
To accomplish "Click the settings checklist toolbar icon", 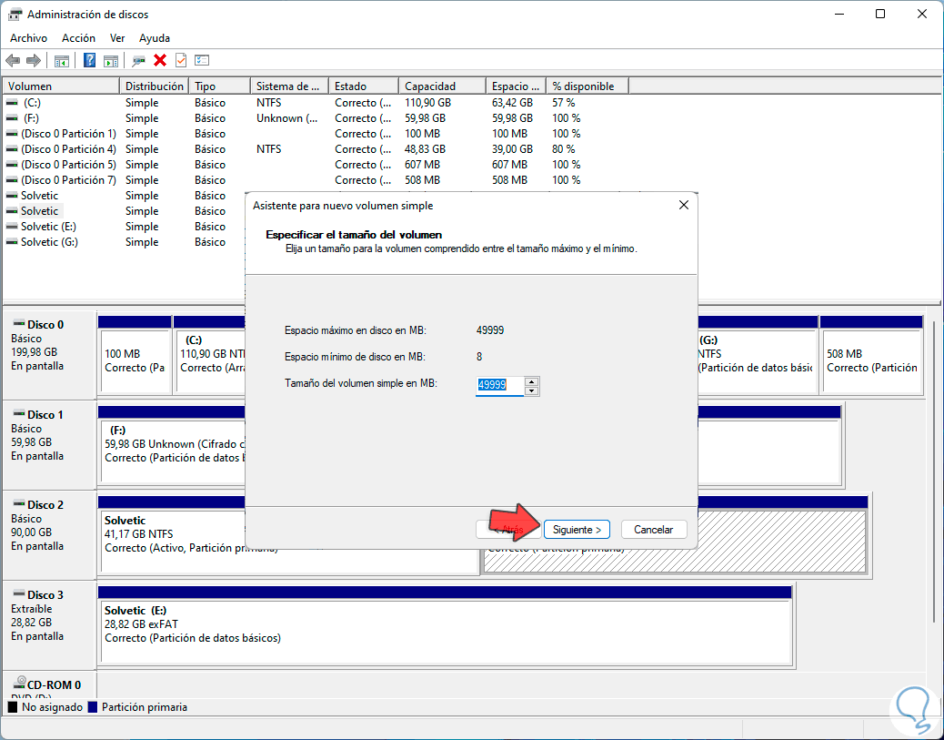I will tap(202, 60).
